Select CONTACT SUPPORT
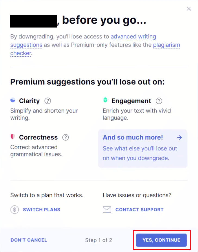198x252 pixels. pyautogui.click(x=139, y=210)
